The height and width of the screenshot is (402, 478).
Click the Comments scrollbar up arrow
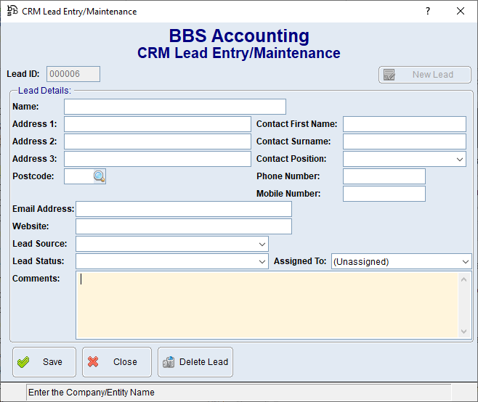(x=464, y=279)
